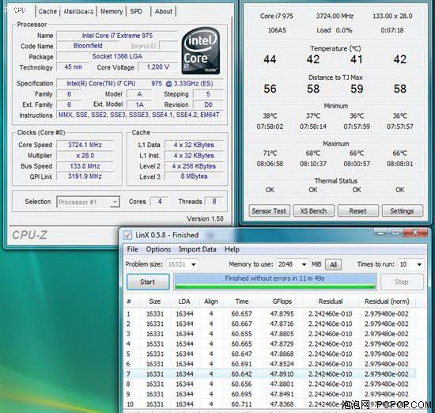Image resolution: width=435 pixels, height=413 pixels.
Task: Click the Align column header
Action: pyautogui.click(x=211, y=301)
